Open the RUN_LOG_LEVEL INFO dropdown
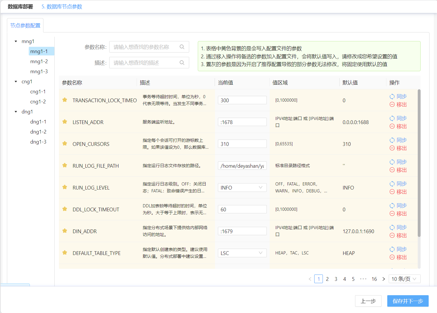This screenshot has width=437, height=313. click(x=242, y=188)
